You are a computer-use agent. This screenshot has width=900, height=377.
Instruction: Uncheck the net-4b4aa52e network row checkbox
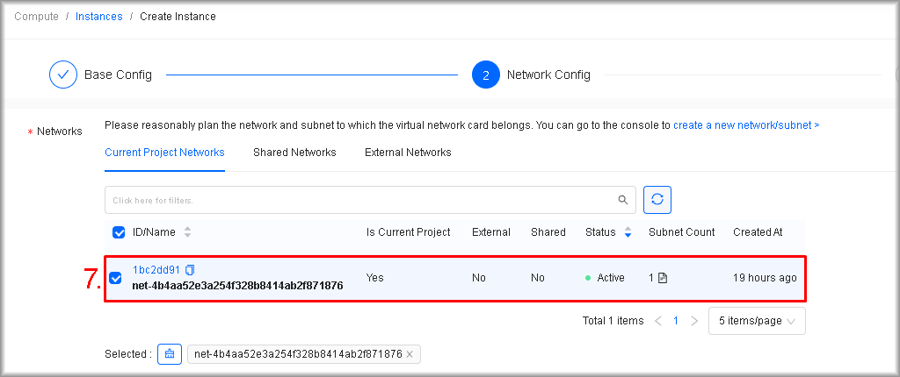115,278
